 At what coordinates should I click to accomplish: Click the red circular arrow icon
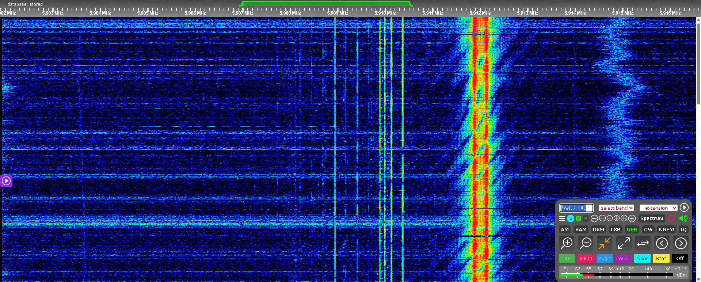pyautogui.click(x=671, y=218)
